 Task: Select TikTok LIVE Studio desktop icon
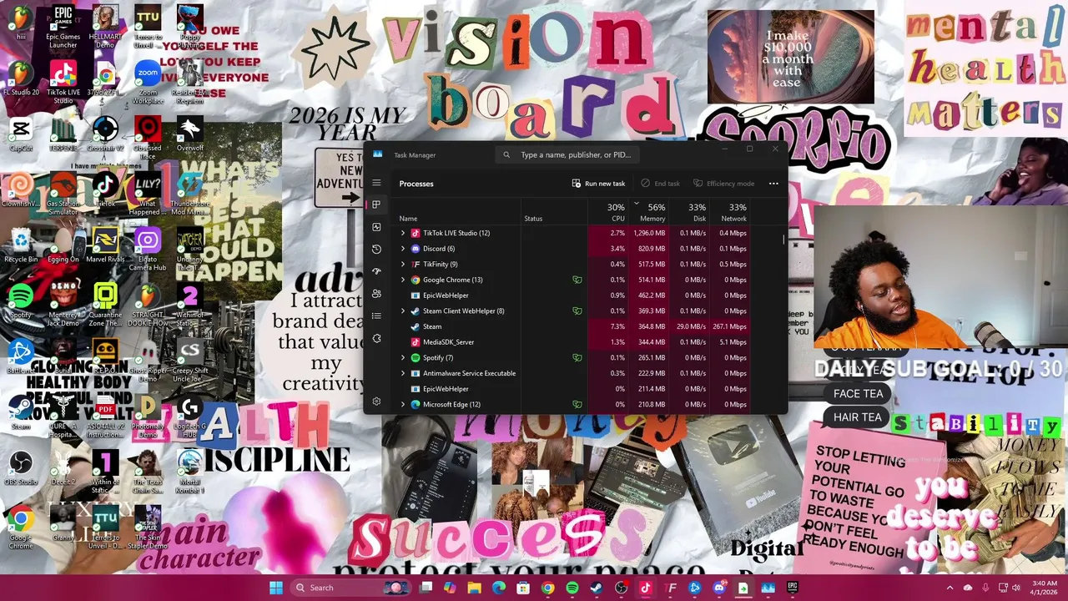pyautogui.click(x=63, y=81)
